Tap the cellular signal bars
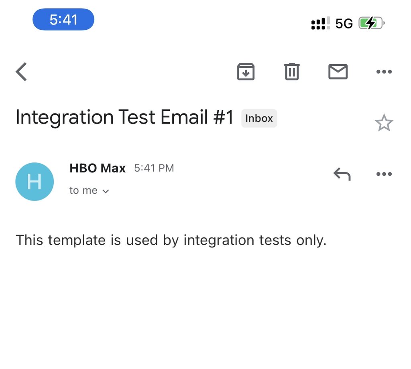 pos(320,24)
